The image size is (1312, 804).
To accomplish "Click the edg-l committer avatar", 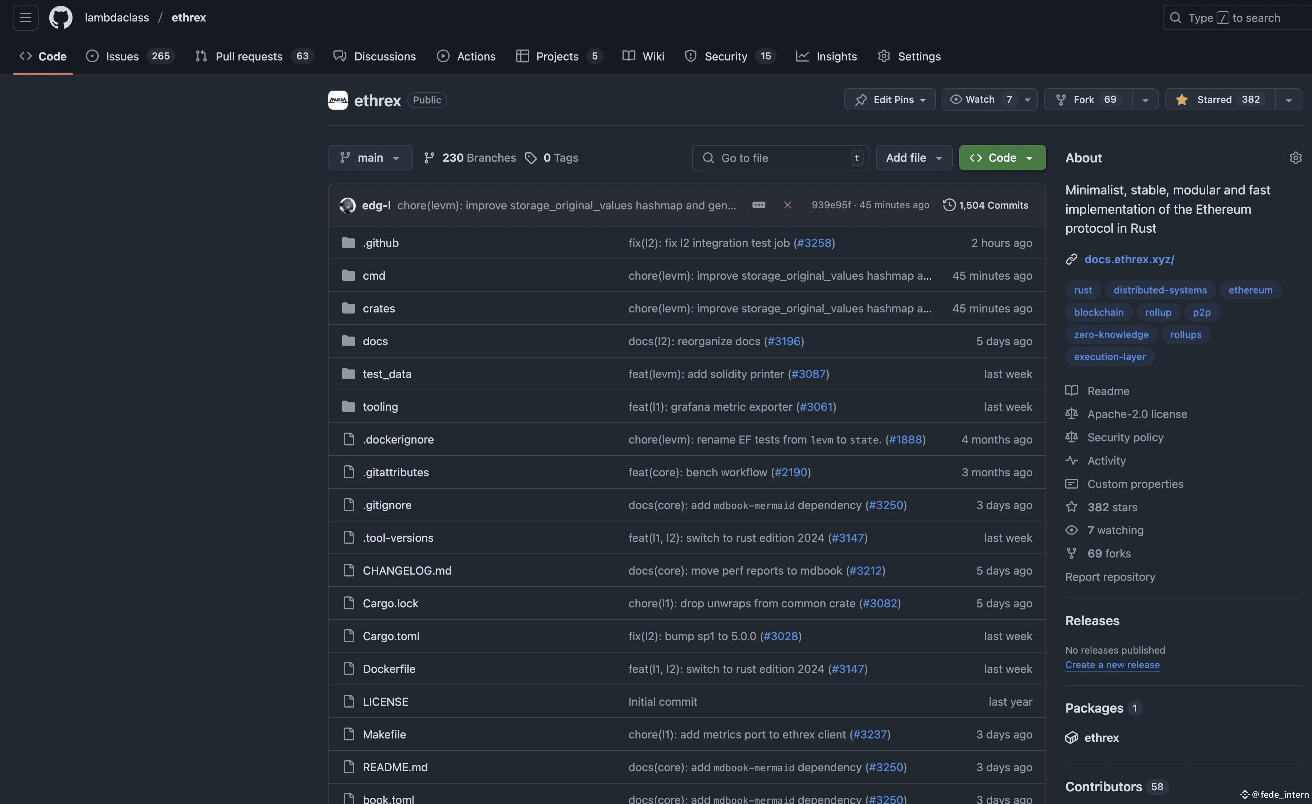I will (x=348, y=205).
